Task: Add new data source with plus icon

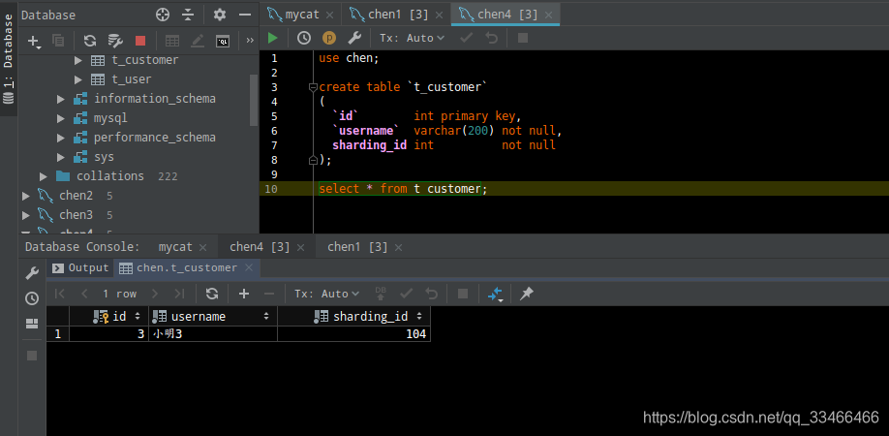Action: (34, 41)
